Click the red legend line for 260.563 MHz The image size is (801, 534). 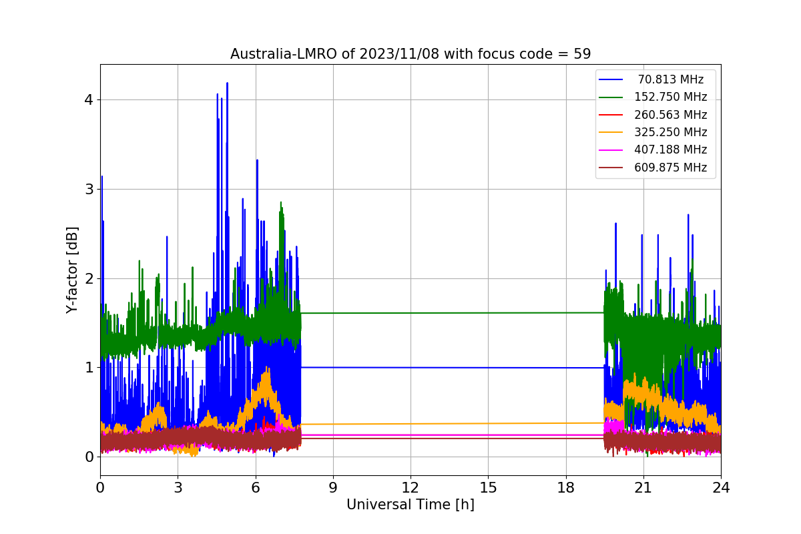(612, 115)
